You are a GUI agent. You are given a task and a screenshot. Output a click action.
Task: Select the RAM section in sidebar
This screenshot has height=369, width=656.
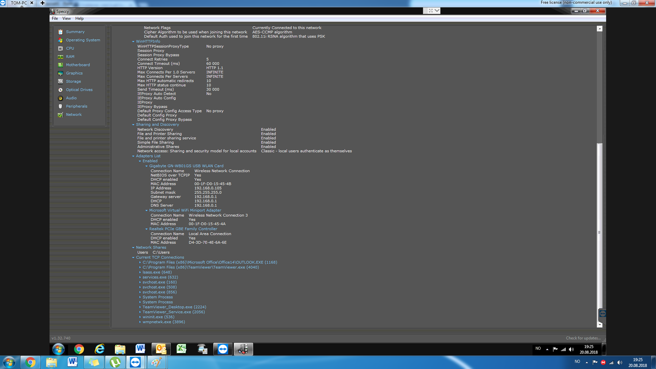point(70,57)
